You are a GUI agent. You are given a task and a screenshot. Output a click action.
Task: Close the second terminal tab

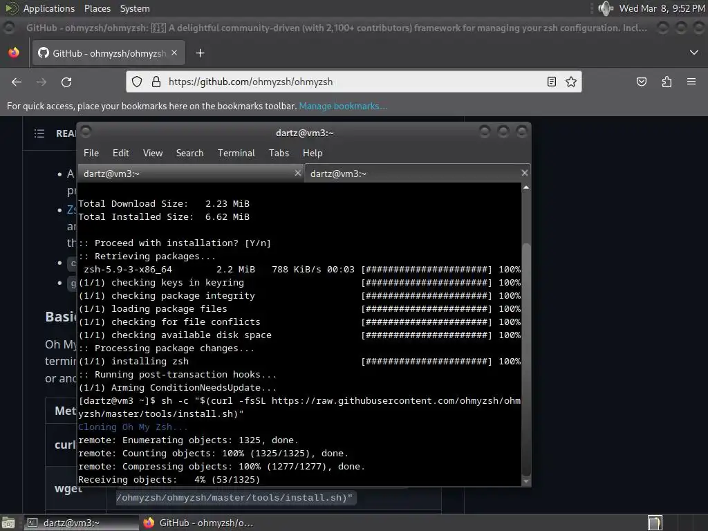pos(524,173)
